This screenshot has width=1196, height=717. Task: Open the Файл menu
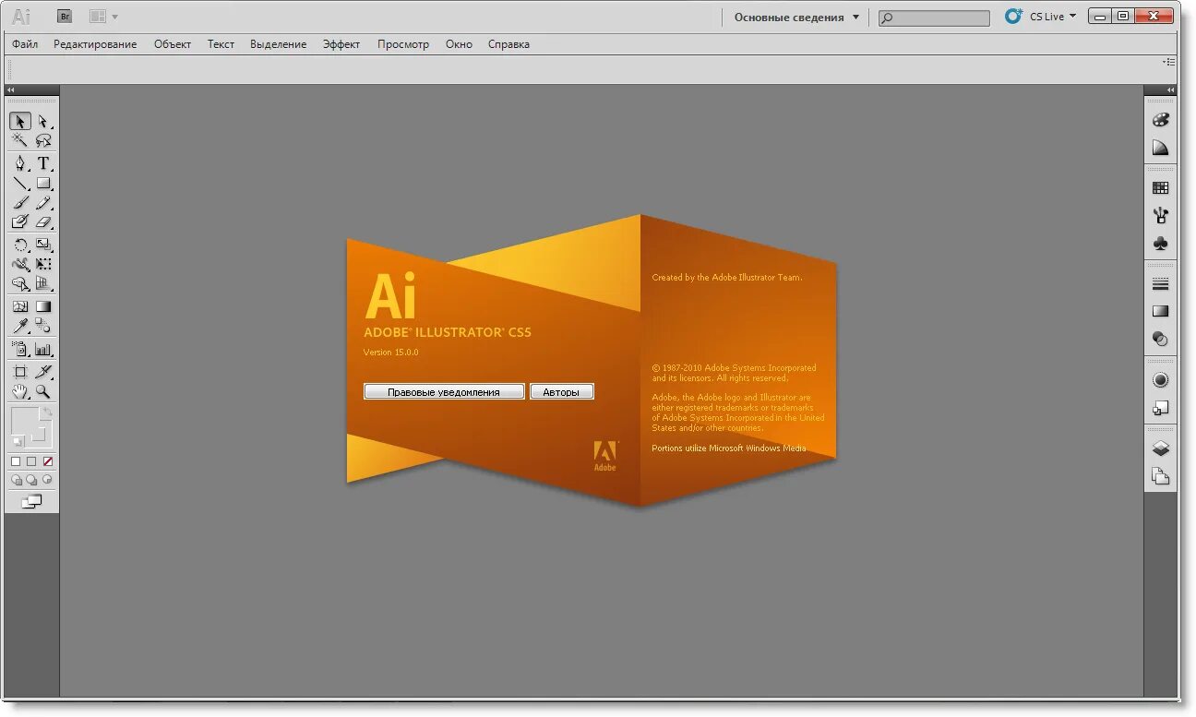(25, 44)
